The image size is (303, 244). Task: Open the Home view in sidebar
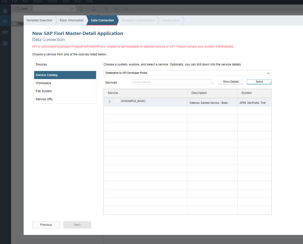[x=5, y=11]
